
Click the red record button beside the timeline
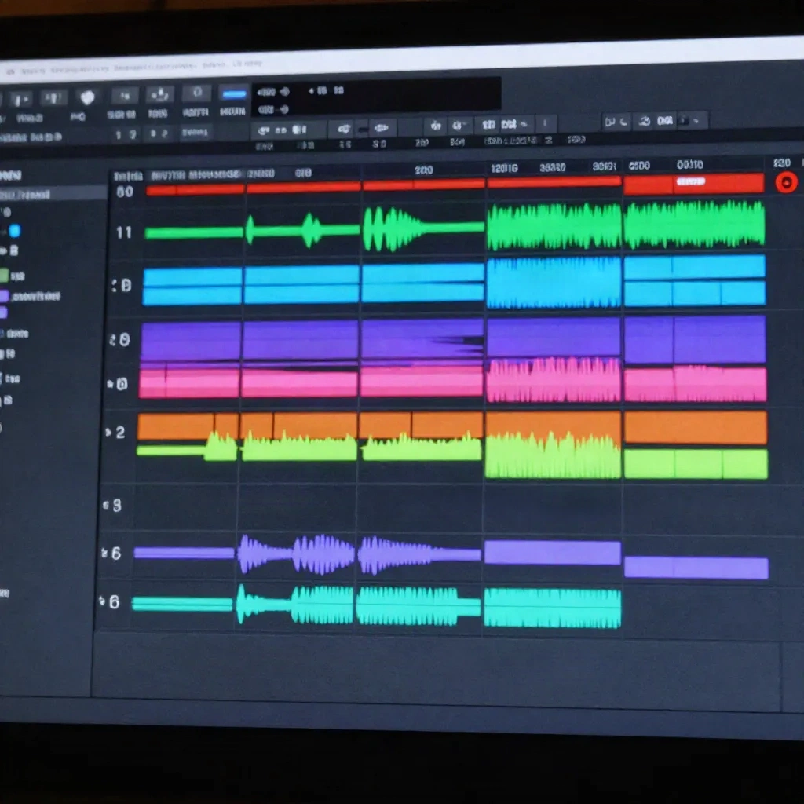[785, 182]
